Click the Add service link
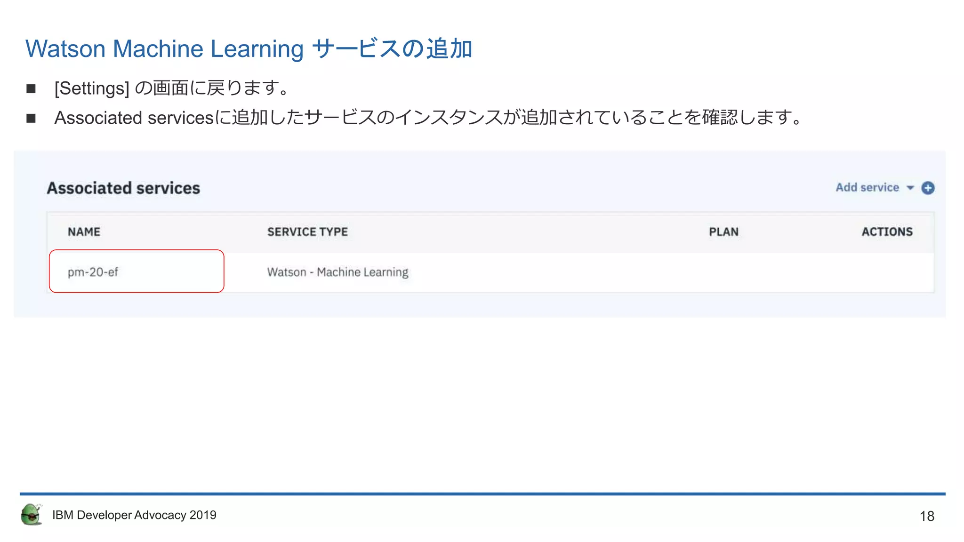Image resolution: width=964 pixels, height=542 pixels. point(867,188)
